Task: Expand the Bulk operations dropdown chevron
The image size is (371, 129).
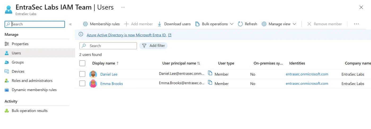Action: click(x=232, y=24)
